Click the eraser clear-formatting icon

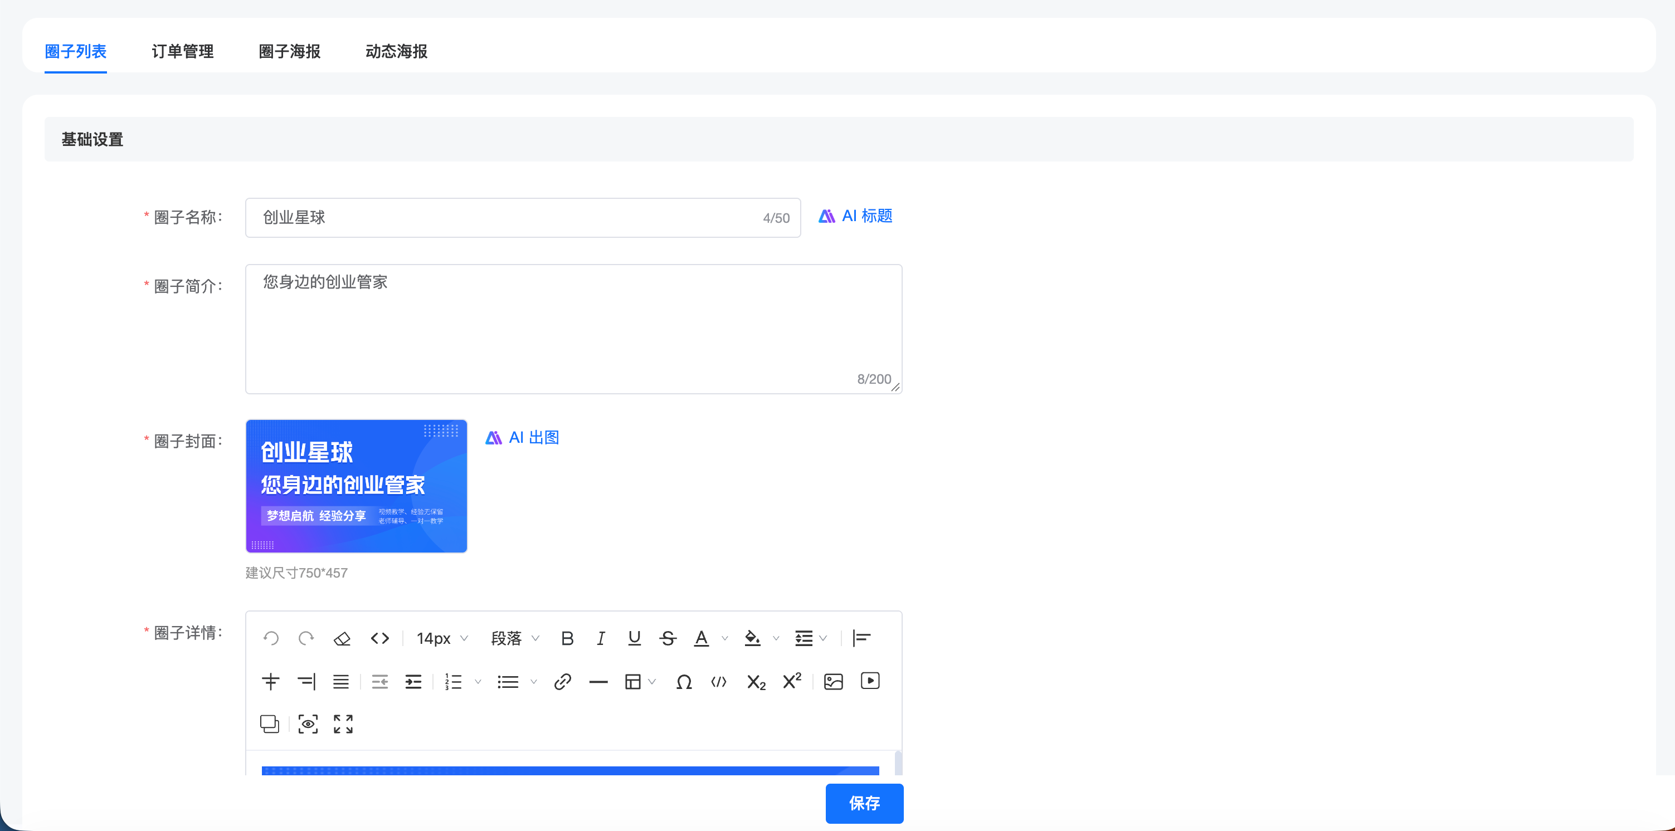pyautogui.click(x=342, y=639)
